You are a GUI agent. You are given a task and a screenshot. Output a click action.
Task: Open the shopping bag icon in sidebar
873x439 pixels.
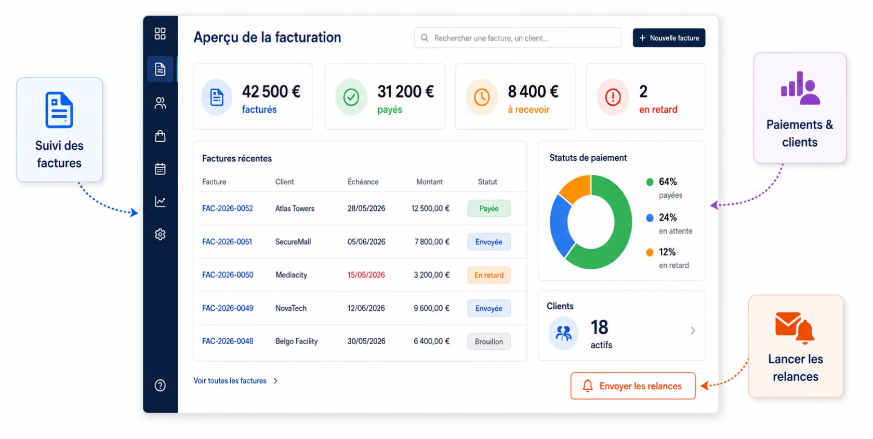[x=160, y=136]
